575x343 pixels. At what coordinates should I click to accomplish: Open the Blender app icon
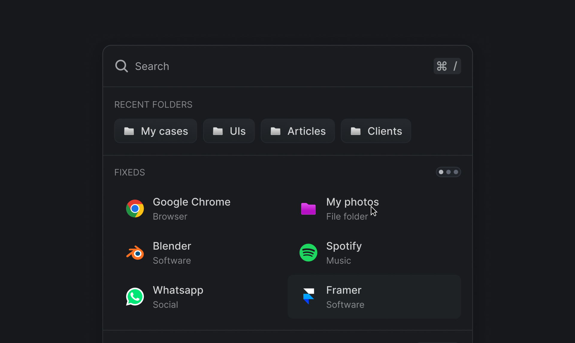[x=135, y=253]
